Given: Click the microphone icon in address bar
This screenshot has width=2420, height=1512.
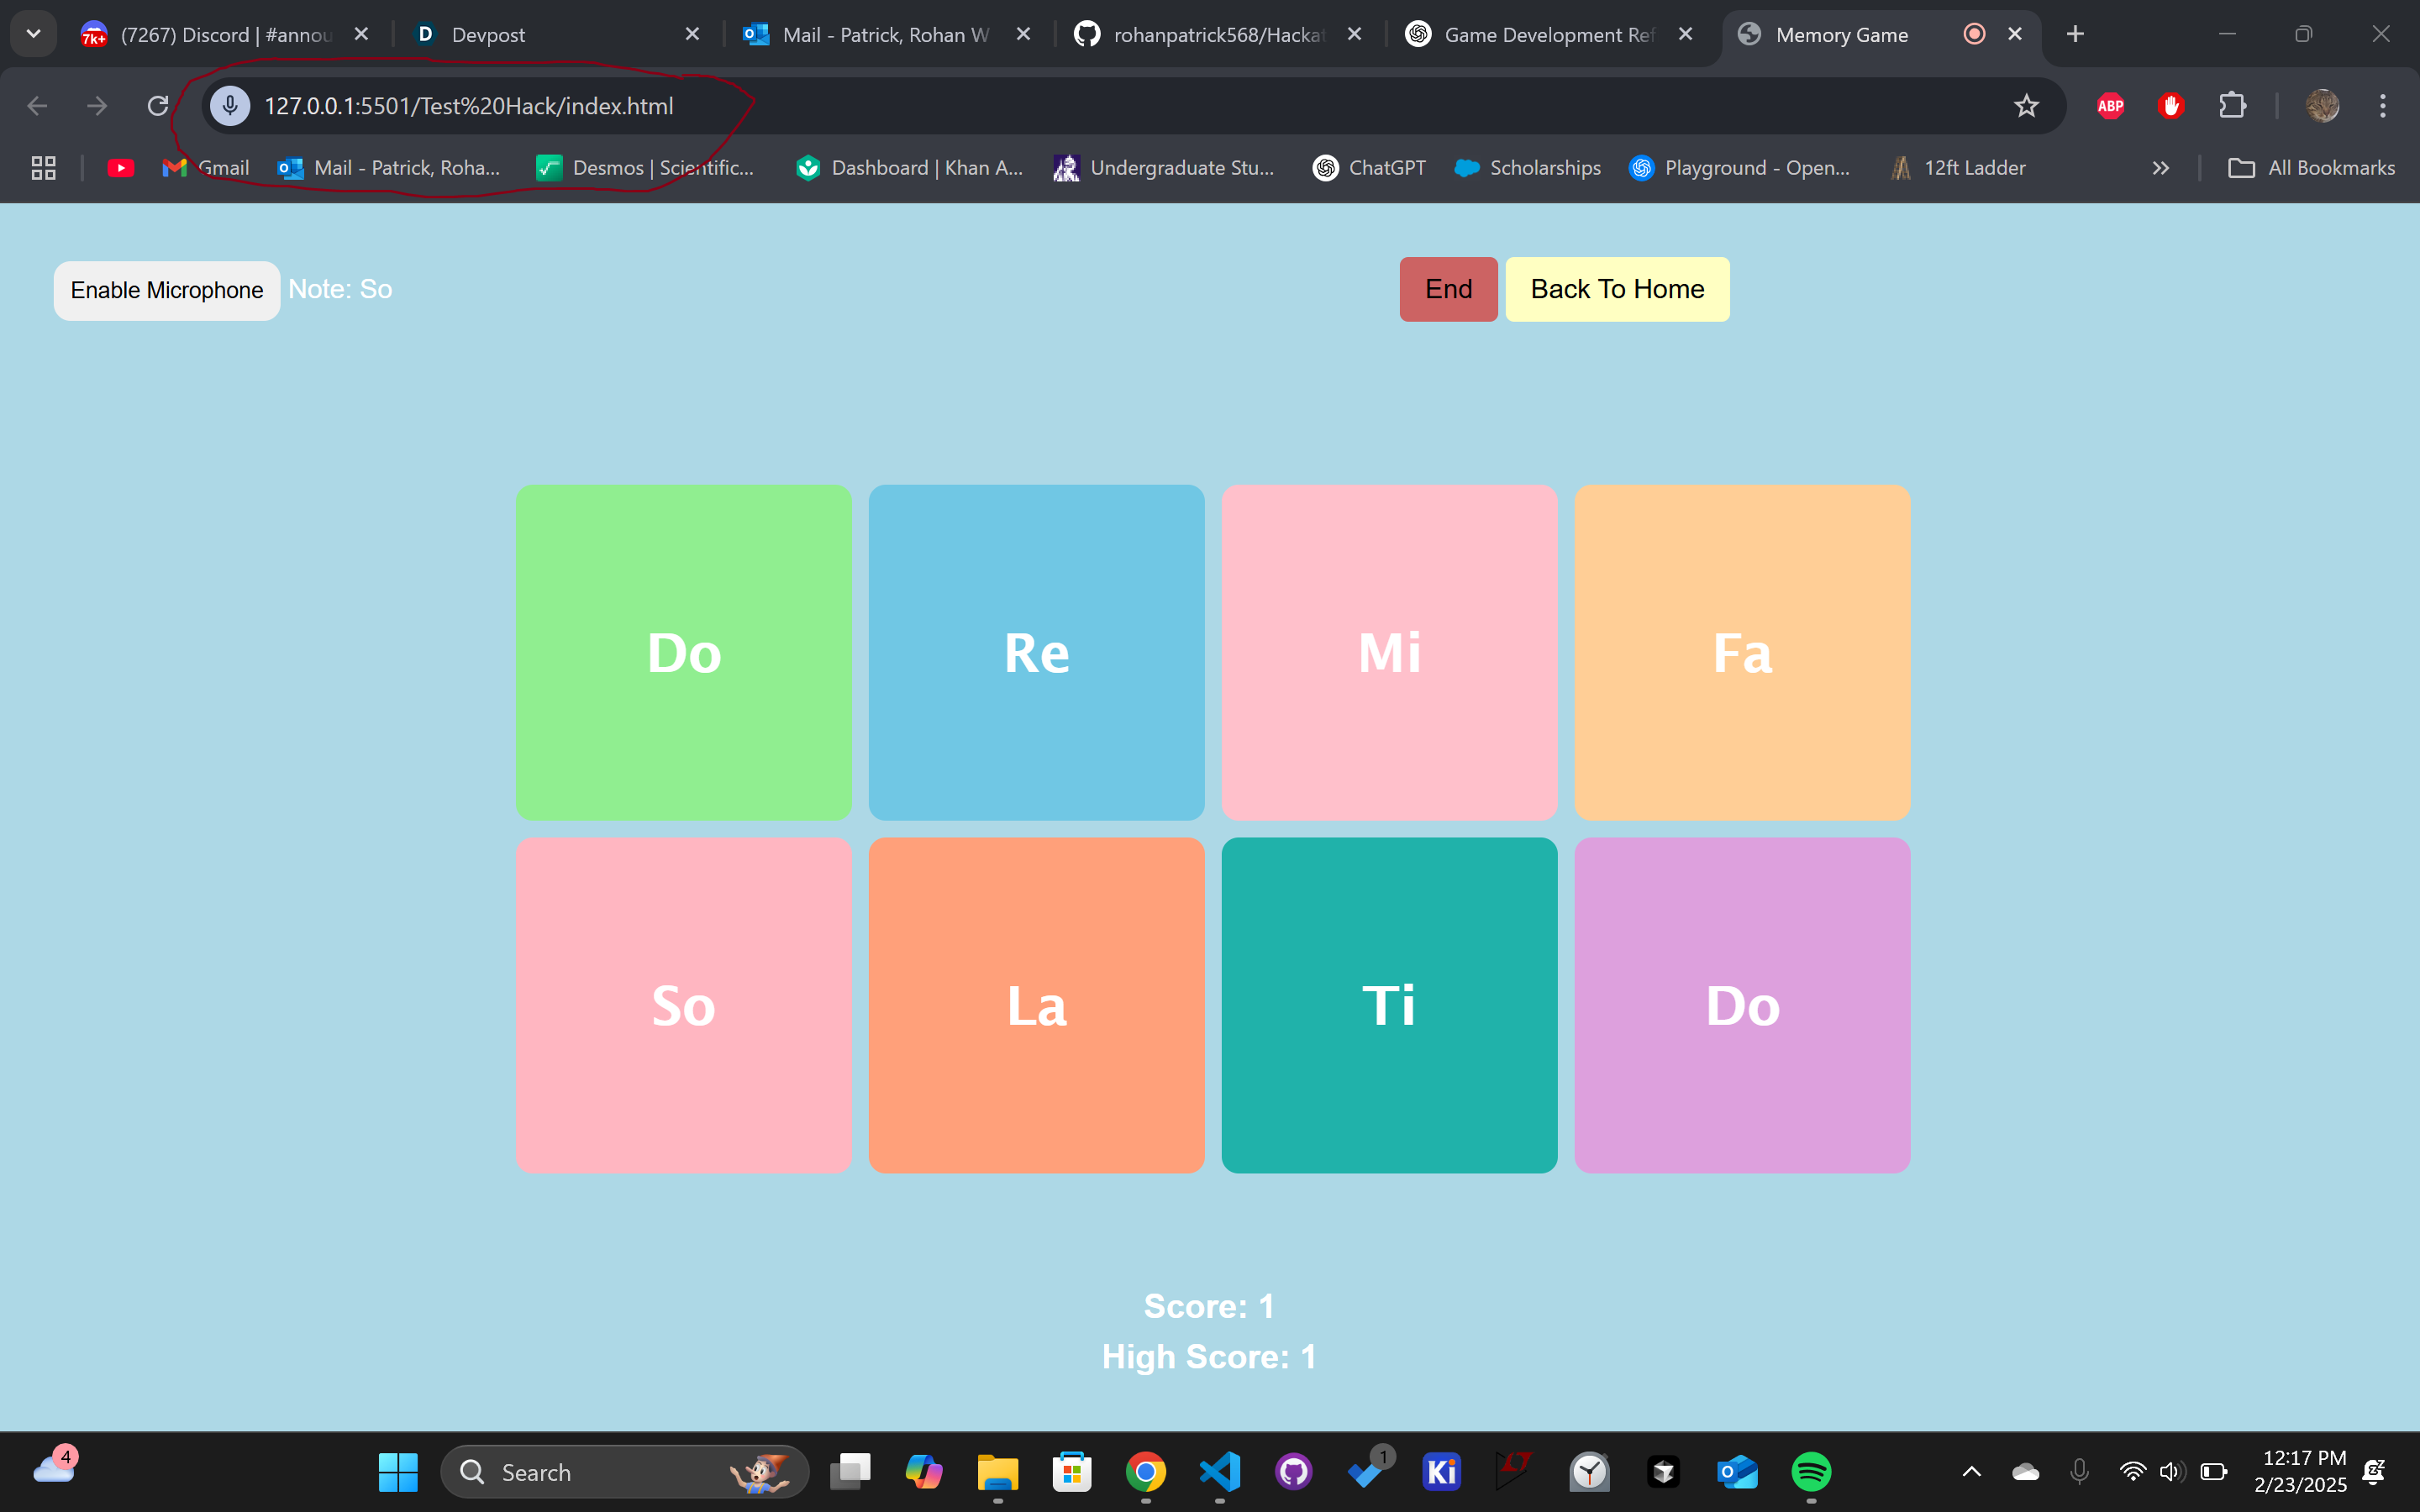Looking at the screenshot, I should click(x=230, y=106).
